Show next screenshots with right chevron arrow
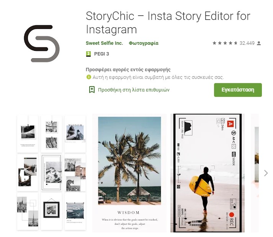 (x=266, y=173)
